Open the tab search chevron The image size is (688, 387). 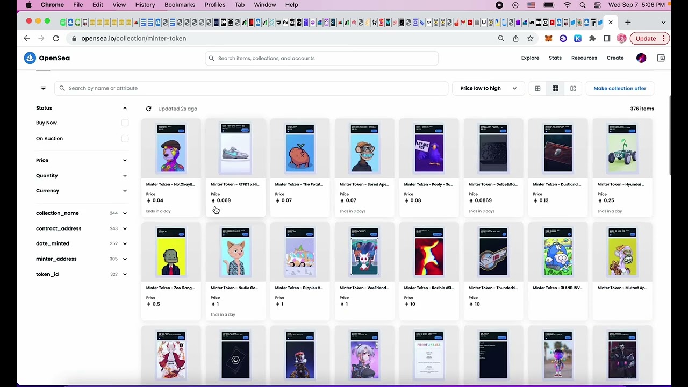pos(663,22)
